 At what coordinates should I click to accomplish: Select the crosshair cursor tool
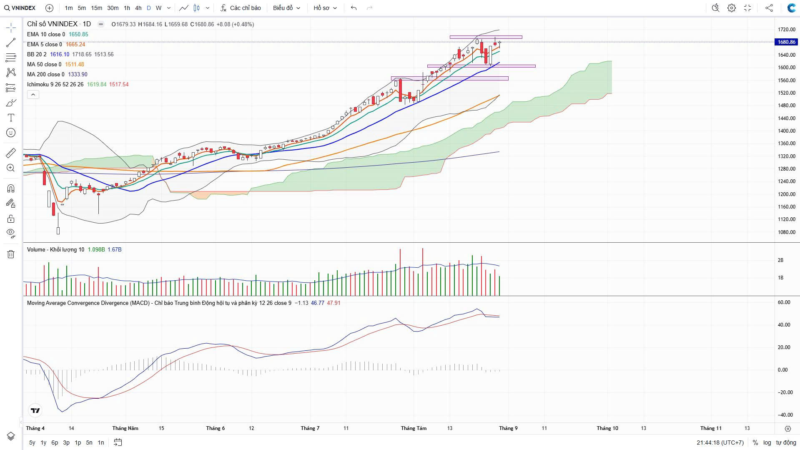coord(11,28)
